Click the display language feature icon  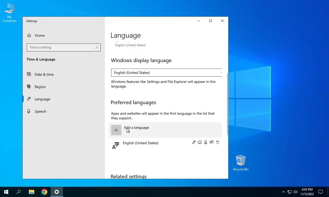click(194, 142)
